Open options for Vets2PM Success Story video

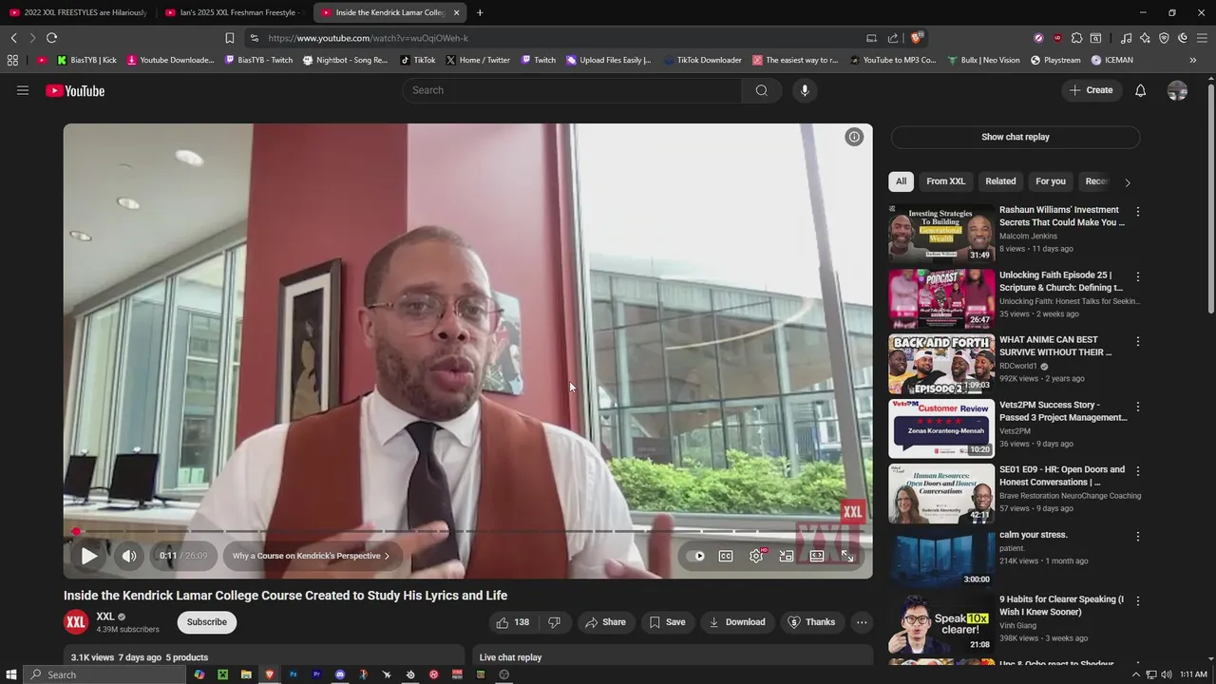point(1138,407)
